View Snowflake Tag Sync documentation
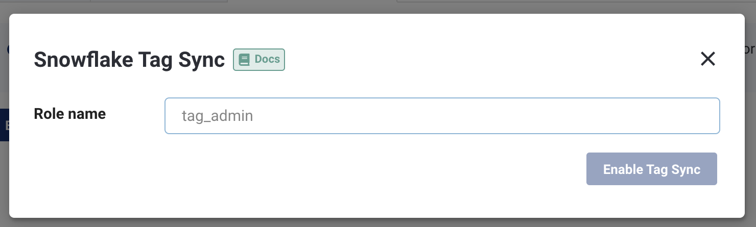This screenshot has height=227, width=756. coord(259,60)
